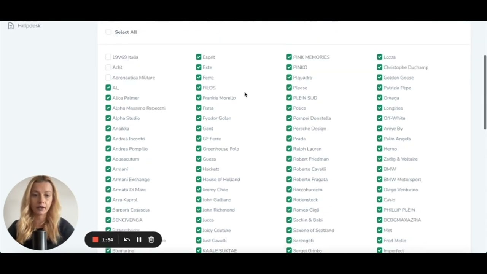Click the BMW Motorsport label
Image resolution: width=487 pixels, height=274 pixels.
coord(402,180)
